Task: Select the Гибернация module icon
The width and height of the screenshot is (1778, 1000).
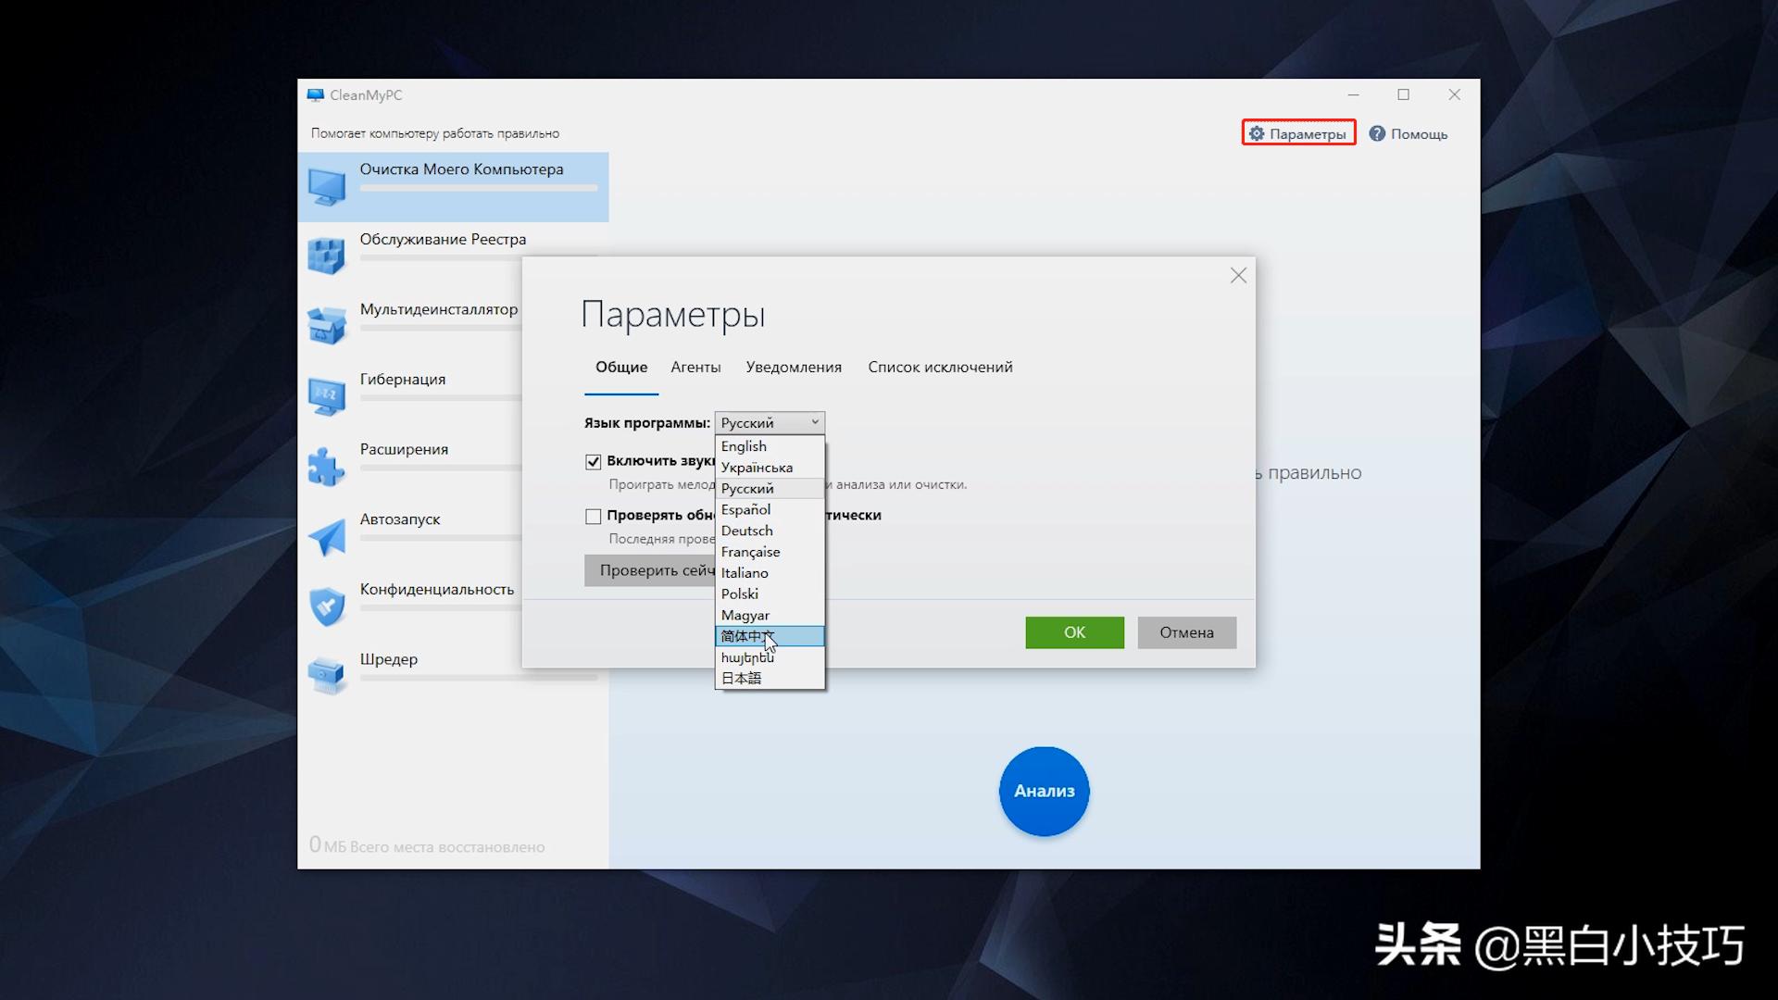Action: (x=327, y=394)
